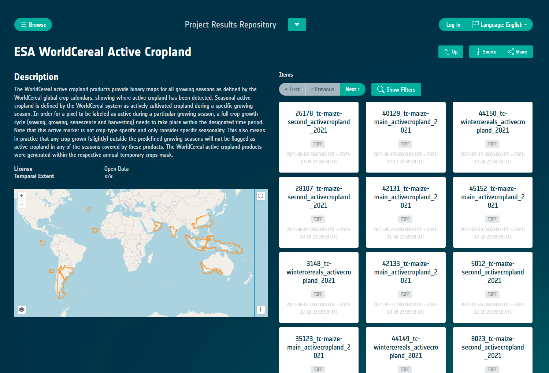Toggle map fullscreen view
This screenshot has height=373, width=549.
click(x=260, y=196)
